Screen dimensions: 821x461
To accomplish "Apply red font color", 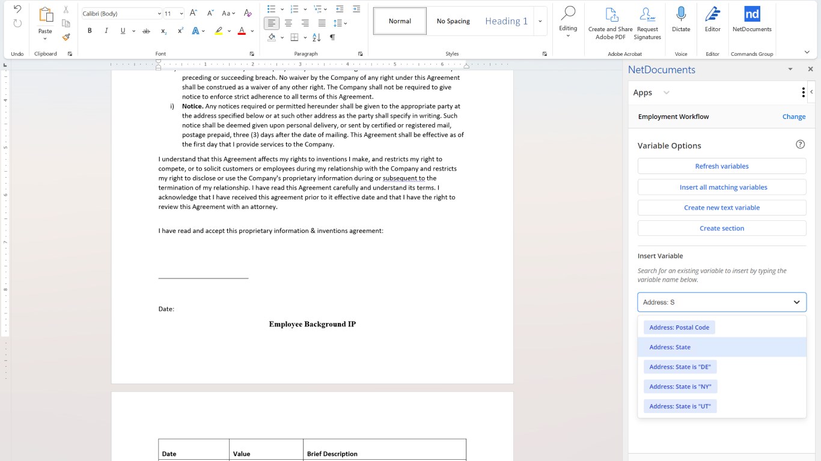I will tap(242, 31).
